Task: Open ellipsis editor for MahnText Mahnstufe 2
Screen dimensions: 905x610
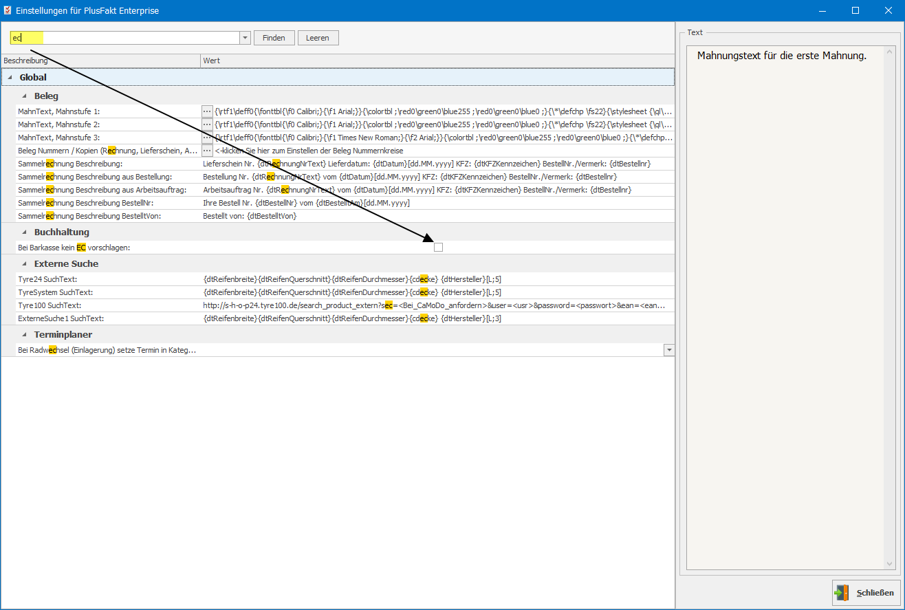Action: click(x=207, y=124)
